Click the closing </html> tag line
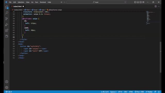Screen dimensions: 165x93 point(21,58)
